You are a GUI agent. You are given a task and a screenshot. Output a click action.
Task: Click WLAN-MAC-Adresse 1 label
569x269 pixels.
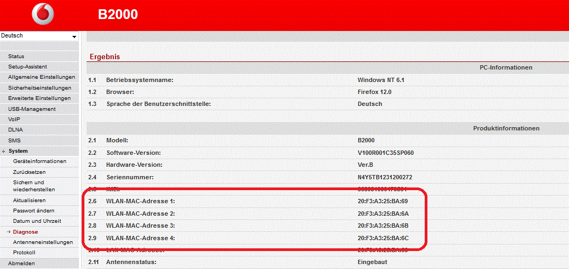(140, 201)
